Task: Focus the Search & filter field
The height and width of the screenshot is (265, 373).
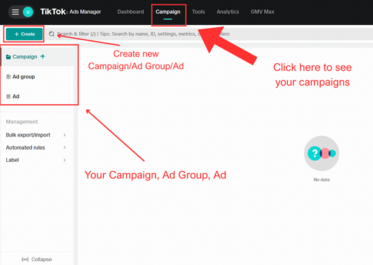Action: (x=210, y=34)
